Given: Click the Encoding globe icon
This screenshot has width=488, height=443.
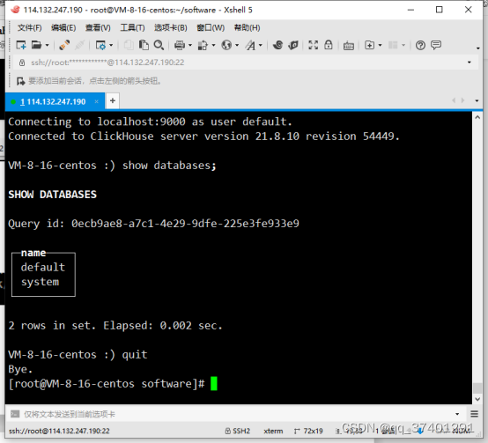Looking at the screenshot, I should click(x=226, y=45).
